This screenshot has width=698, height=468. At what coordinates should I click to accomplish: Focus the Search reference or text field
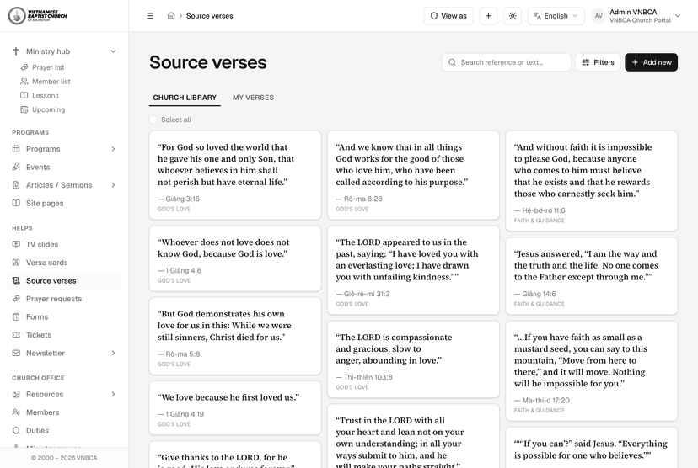tap(507, 62)
